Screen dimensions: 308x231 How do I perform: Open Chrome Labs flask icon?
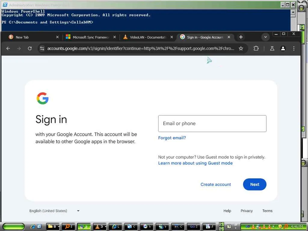pyautogui.click(x=272, y=48)
